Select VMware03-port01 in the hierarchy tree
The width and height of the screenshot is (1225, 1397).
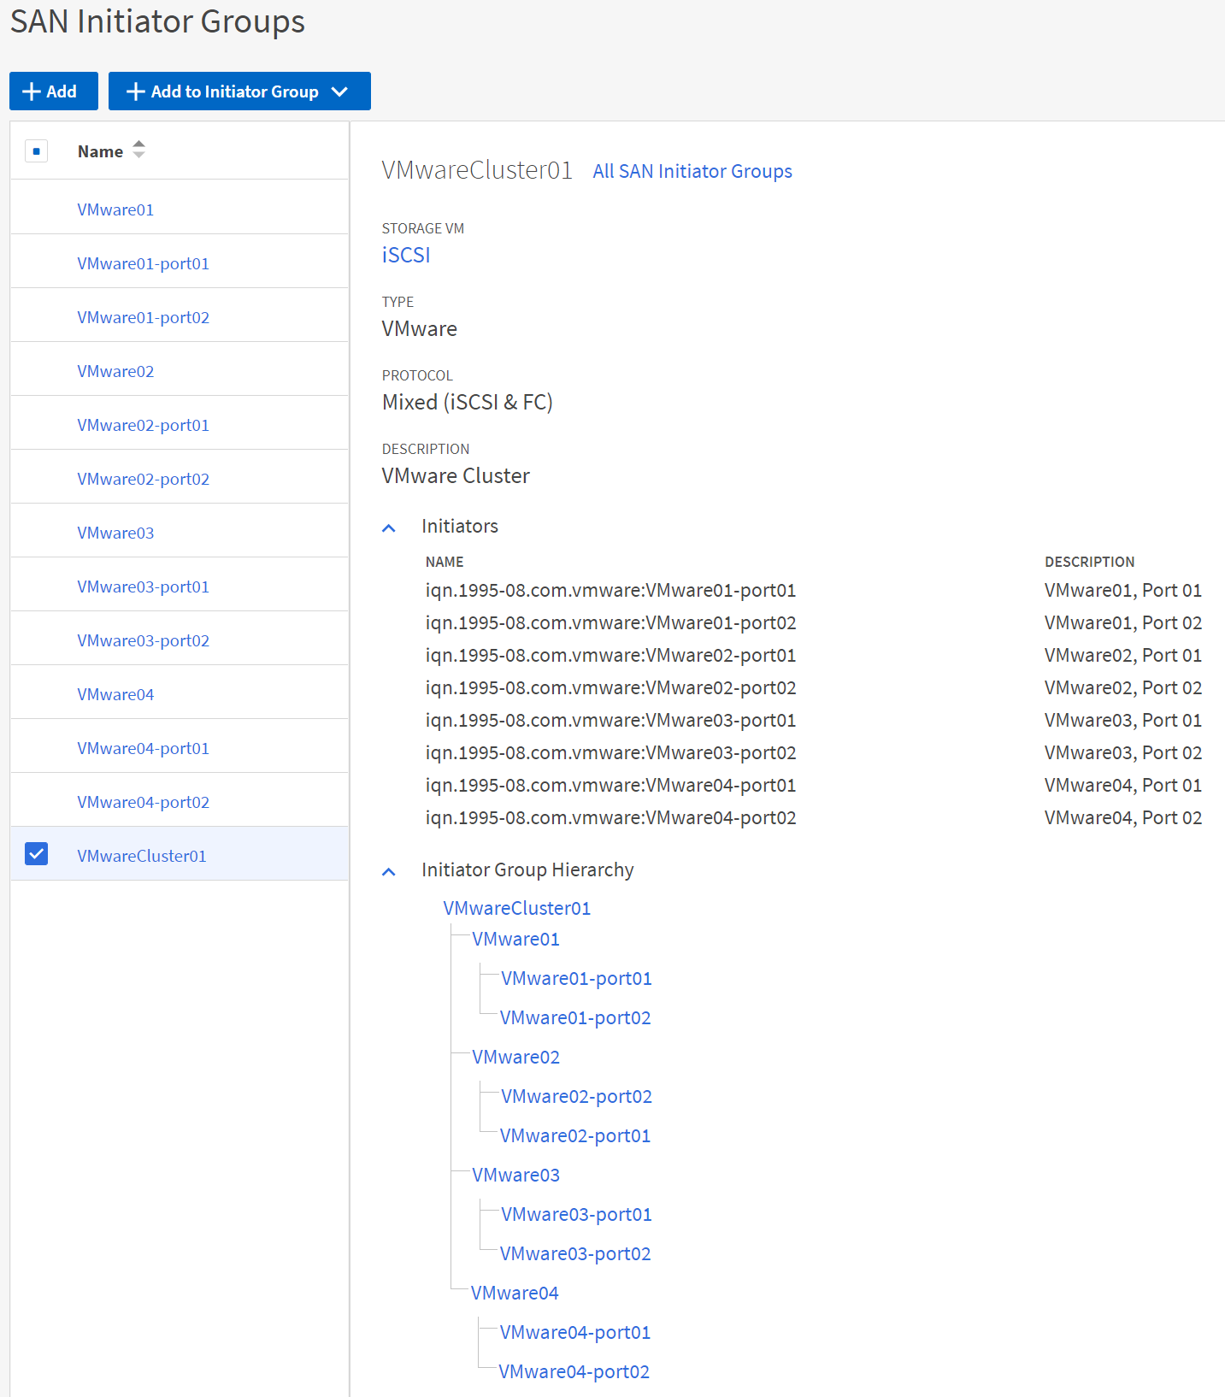[x=576, y=1214]
